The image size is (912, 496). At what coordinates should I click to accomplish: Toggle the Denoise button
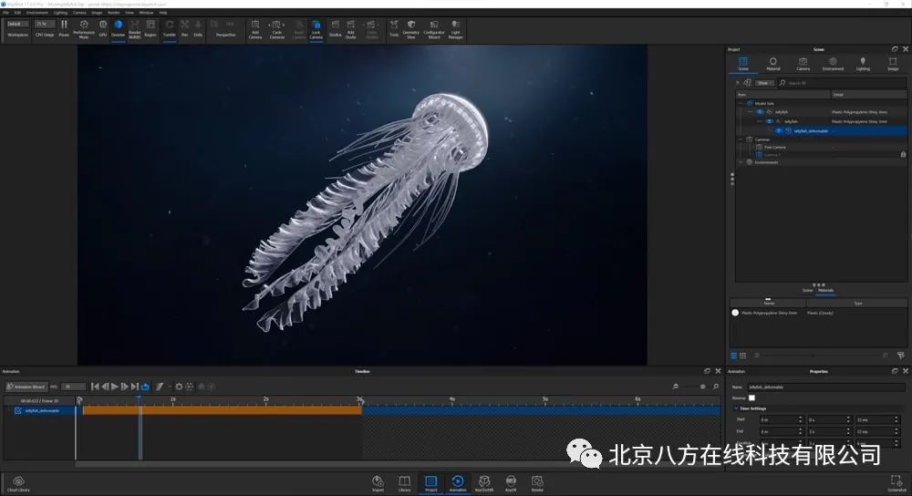click(118, 28)
